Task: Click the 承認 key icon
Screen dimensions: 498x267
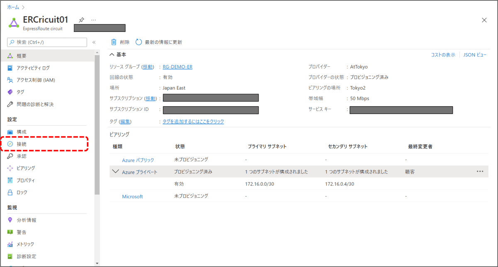Action: (10, 156)
